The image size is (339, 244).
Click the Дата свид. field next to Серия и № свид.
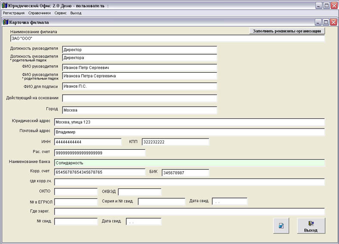pos(230,201)
